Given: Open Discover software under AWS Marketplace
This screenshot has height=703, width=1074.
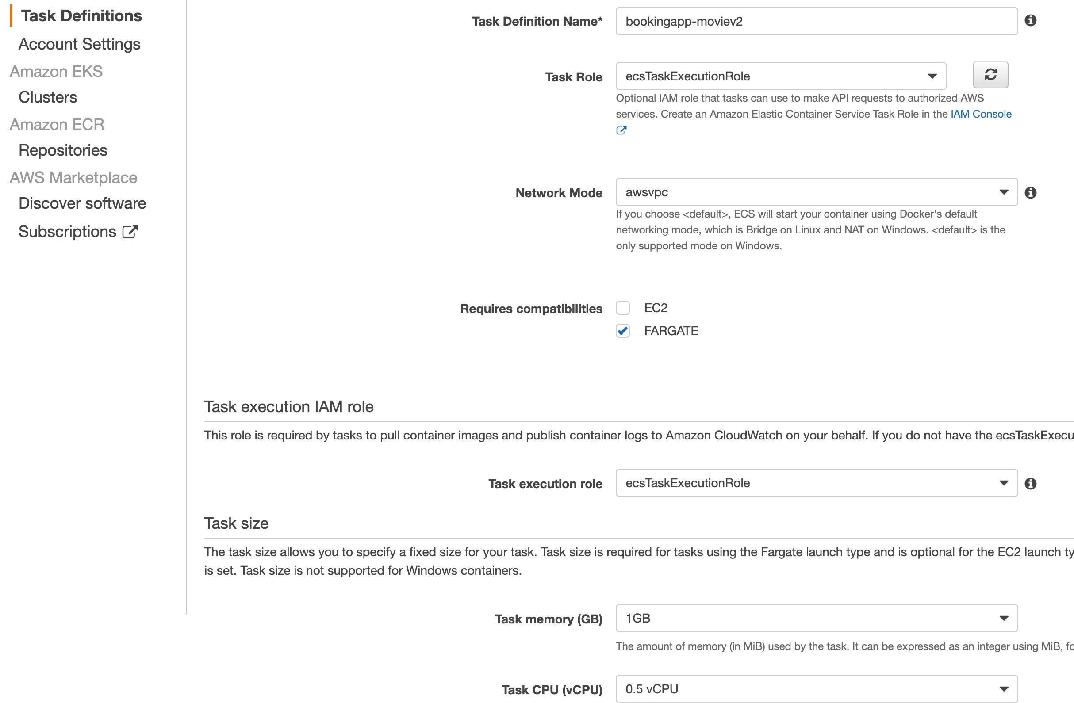Looking at the screenshot, I should point(82,203).
